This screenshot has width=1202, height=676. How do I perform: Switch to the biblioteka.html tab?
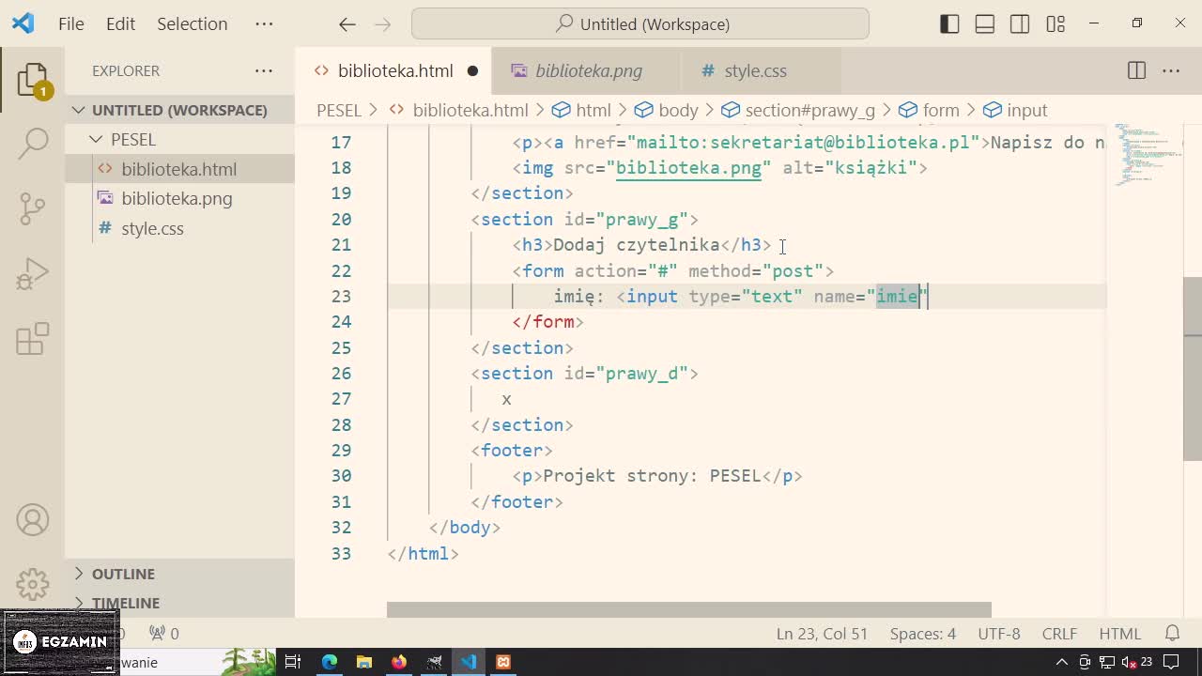(x=395, y=70)
